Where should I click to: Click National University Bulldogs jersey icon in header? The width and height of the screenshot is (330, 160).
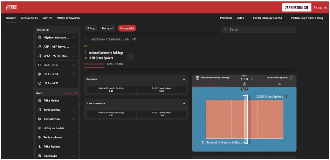tap(197, 78)
